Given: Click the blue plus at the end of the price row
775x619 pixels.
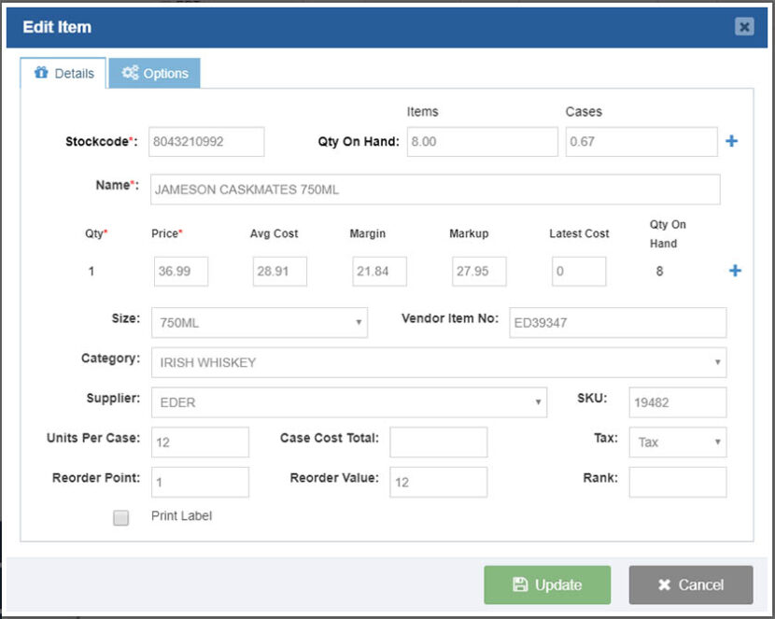Looking at the screenshot, I should (x=735, y=271).
